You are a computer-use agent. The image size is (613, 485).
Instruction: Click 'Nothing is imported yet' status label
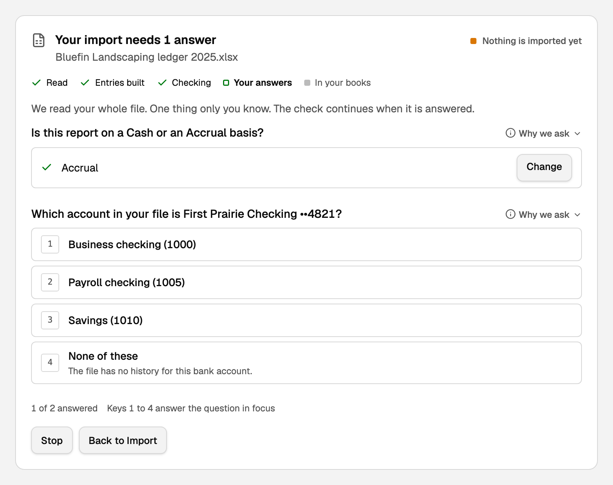(x=532, y=41)
